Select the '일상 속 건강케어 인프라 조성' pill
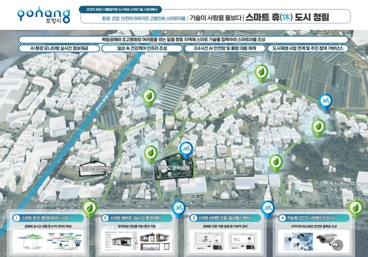Viewport: 368px width, 257px height. tap(142, 49)
